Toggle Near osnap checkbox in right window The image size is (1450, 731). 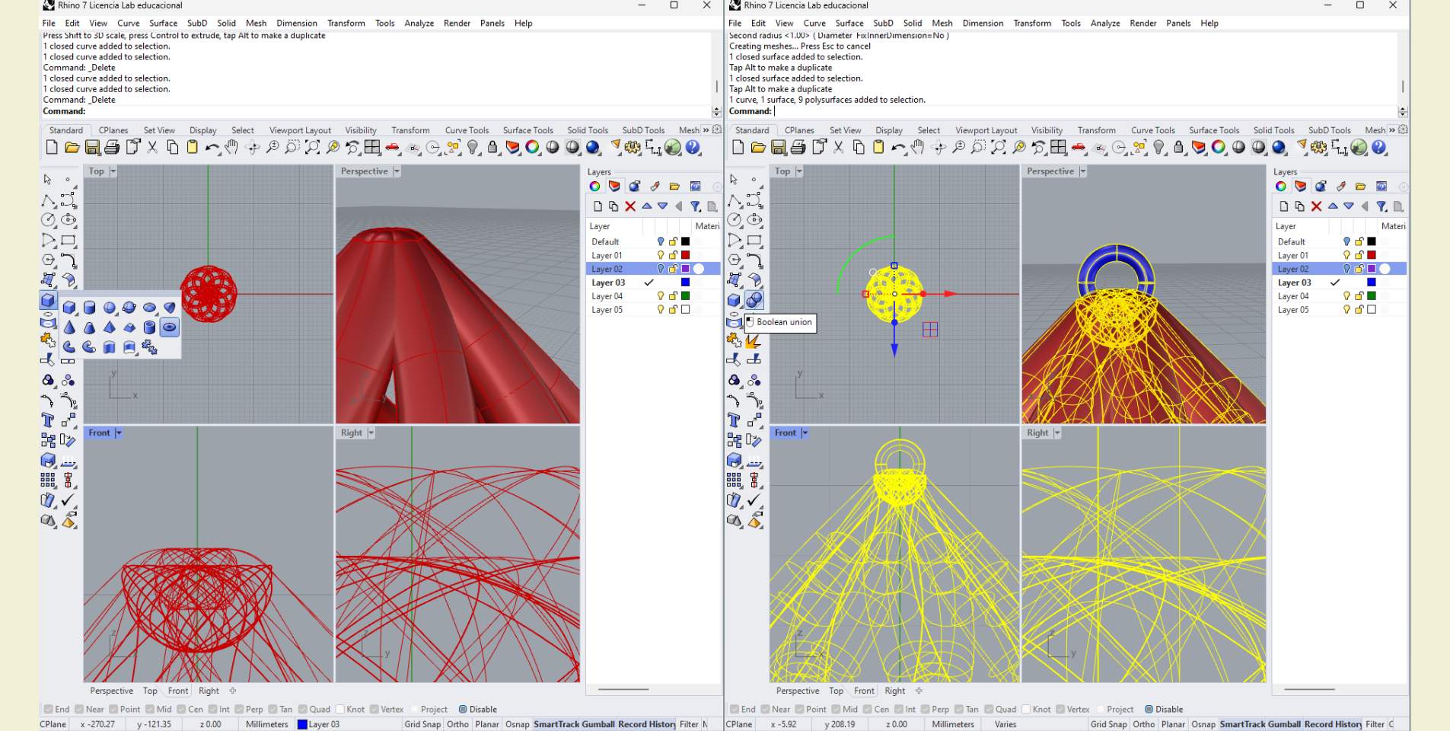pyautogui.click(x=765, y=709)
